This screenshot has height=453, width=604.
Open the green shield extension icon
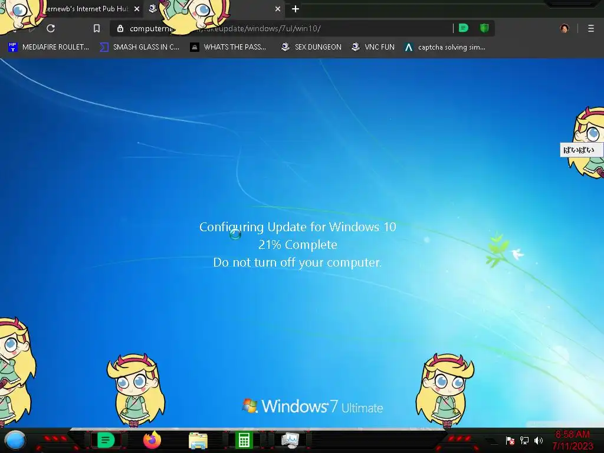[x=484, y=28]
